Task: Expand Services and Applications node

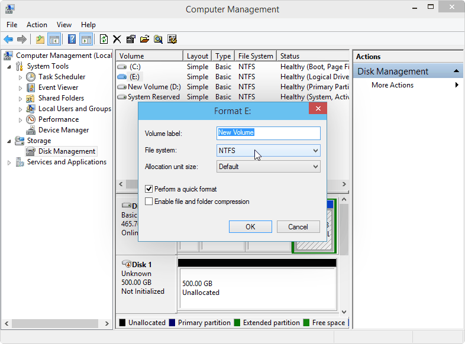Action: tap(9, 163)
